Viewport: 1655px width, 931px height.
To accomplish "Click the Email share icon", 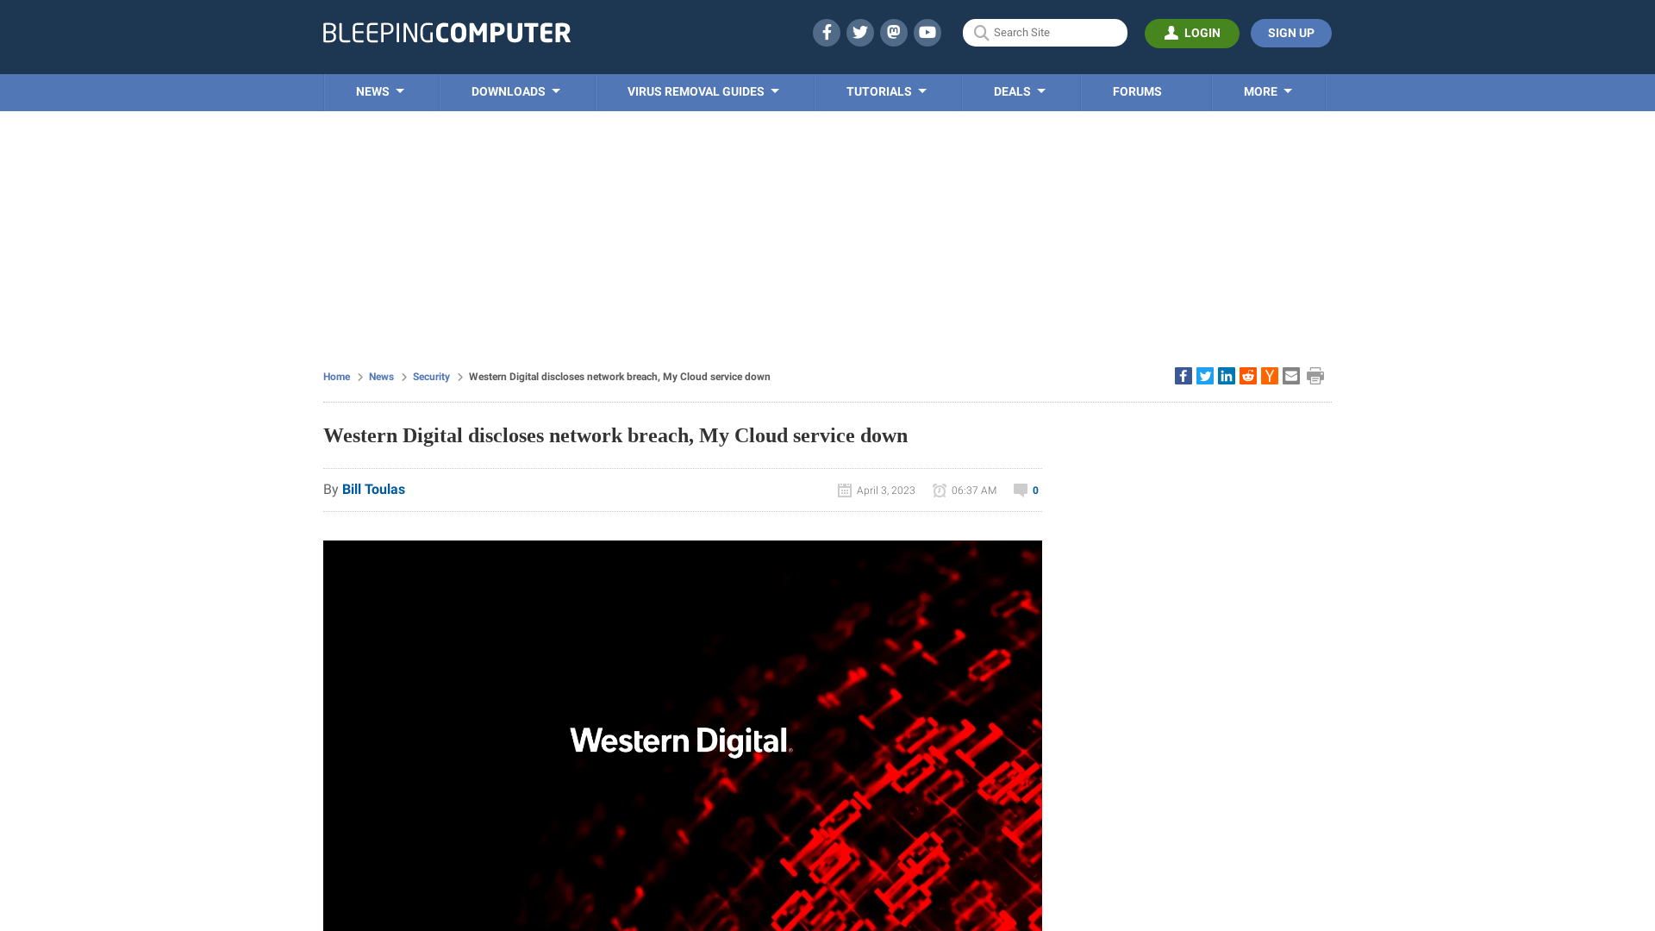I will pos(1290,375).
